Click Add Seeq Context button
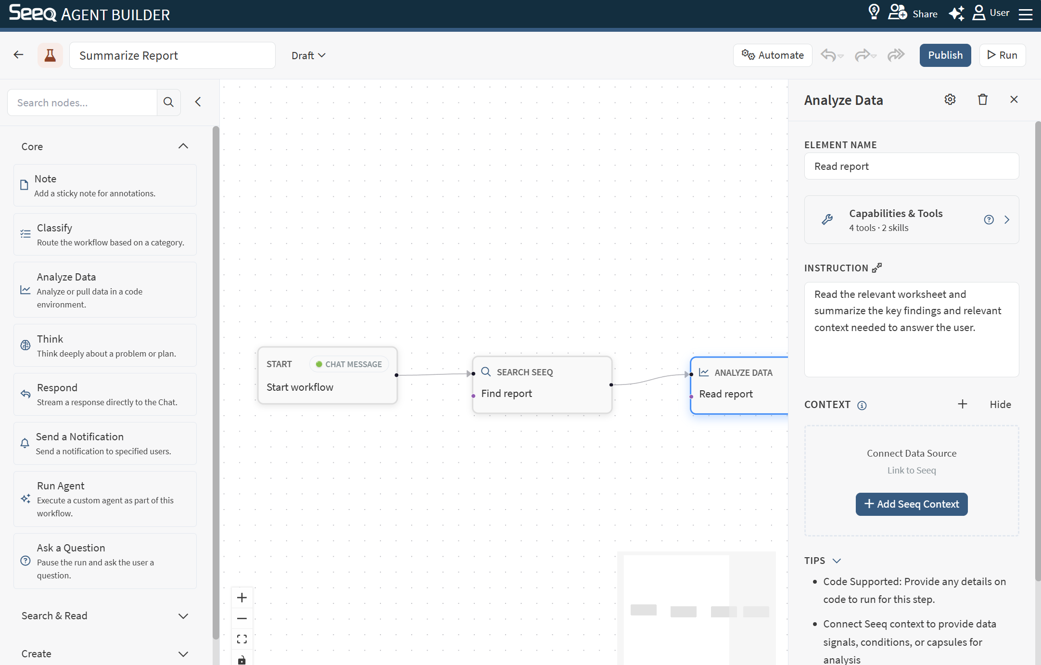Viewport: 1041px width, 665px height. pos(912,504)
